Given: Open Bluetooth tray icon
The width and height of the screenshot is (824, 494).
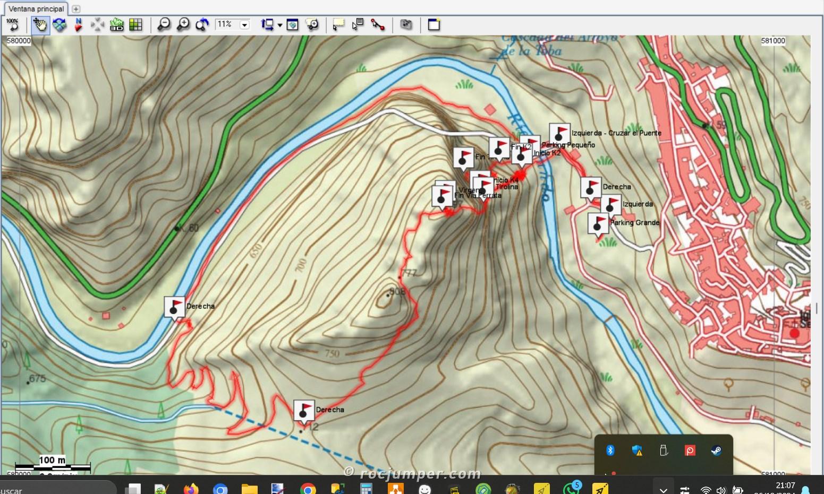Looking at the screenshot, I should pyautogui.click(x=610, y=450).
